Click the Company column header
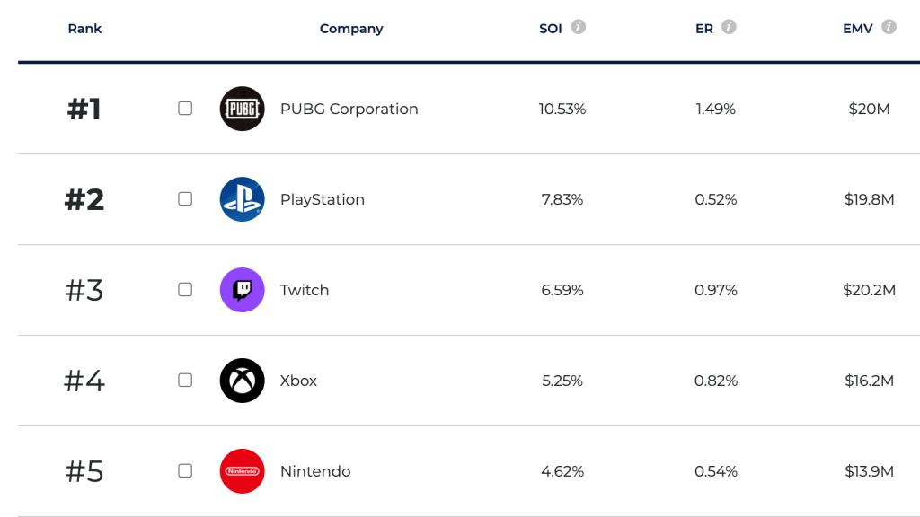 point(351,29)
